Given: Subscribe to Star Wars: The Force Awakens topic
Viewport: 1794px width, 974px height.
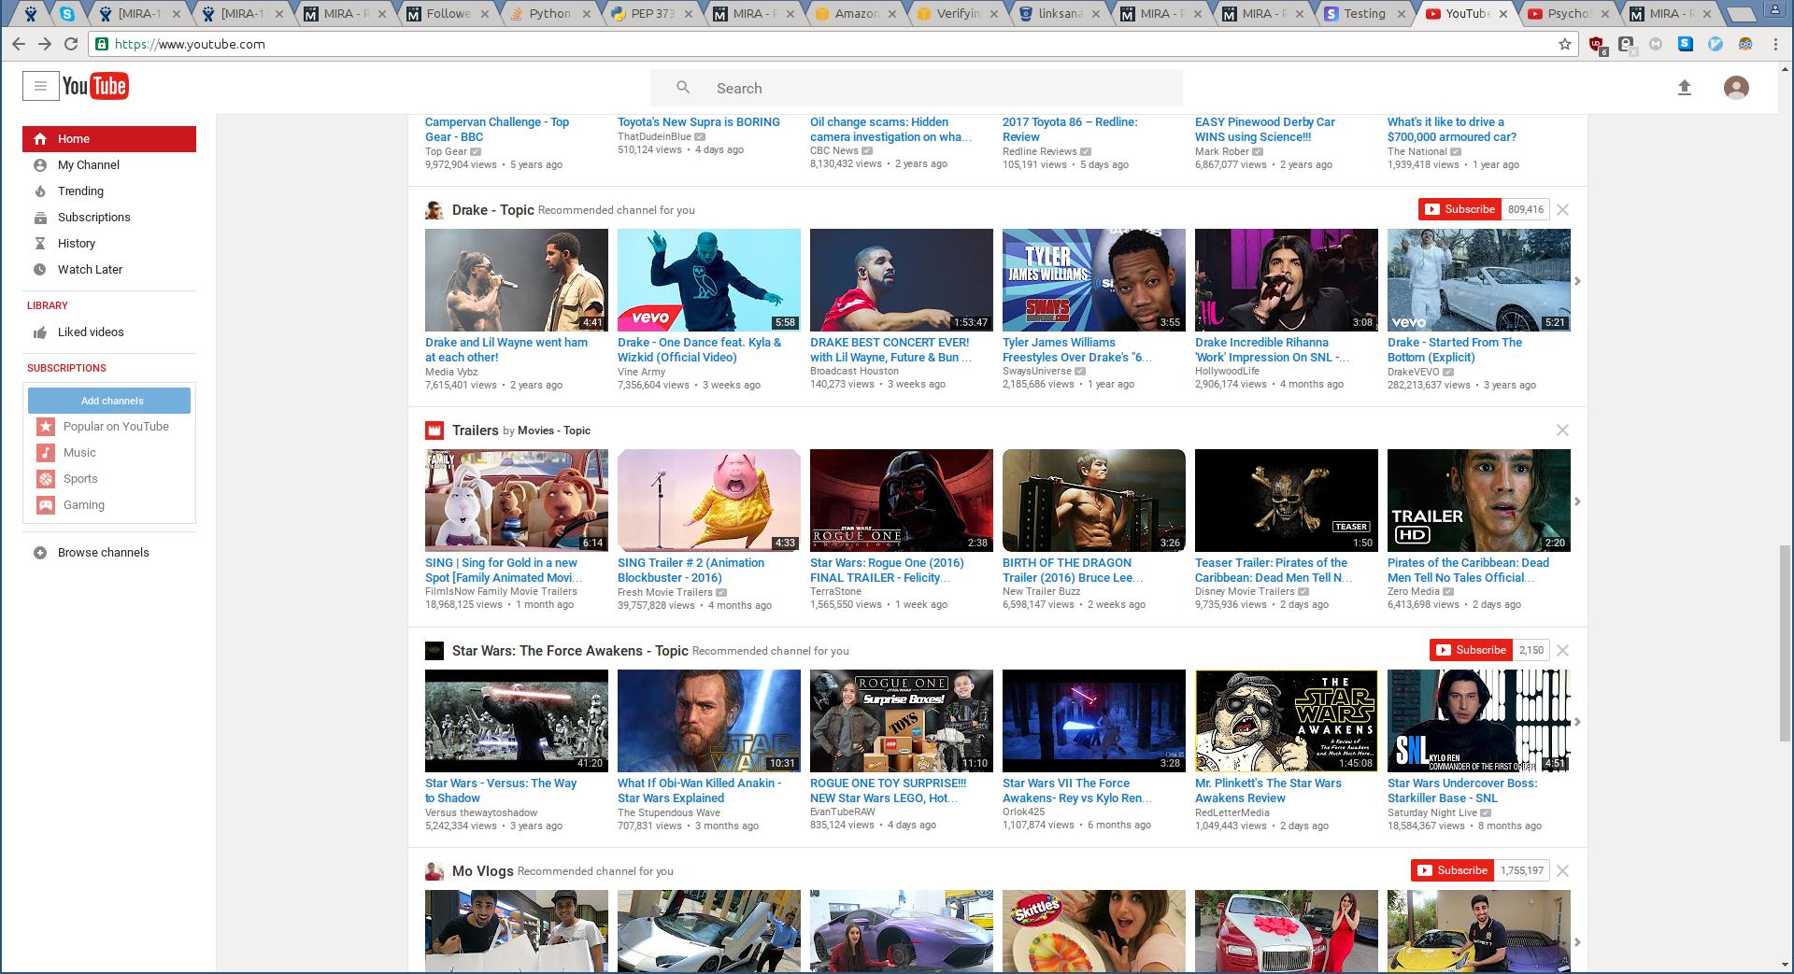Looking at the screenshot, I should click(x=1471, y=650).
